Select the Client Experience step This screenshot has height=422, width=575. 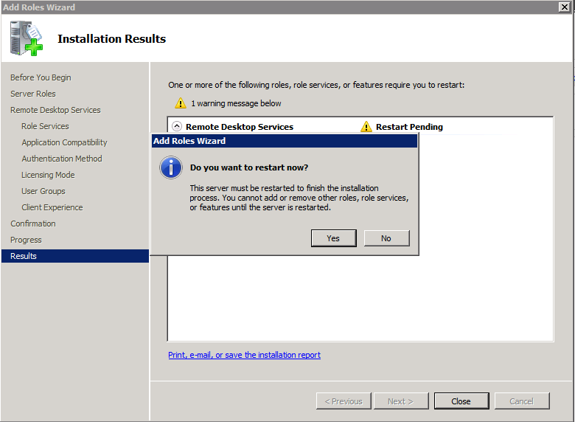click(52, 207)
